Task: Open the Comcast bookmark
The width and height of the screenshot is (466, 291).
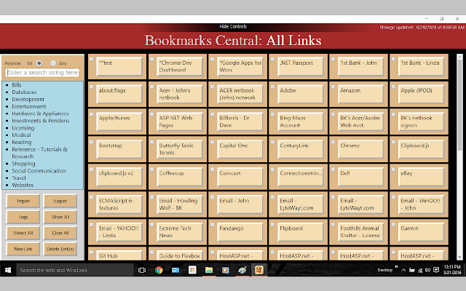Action: pyautogui.click(x=240, y=177)
